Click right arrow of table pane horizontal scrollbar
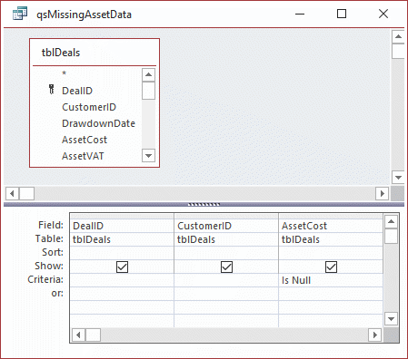The image size is (408, 359). 383,193
